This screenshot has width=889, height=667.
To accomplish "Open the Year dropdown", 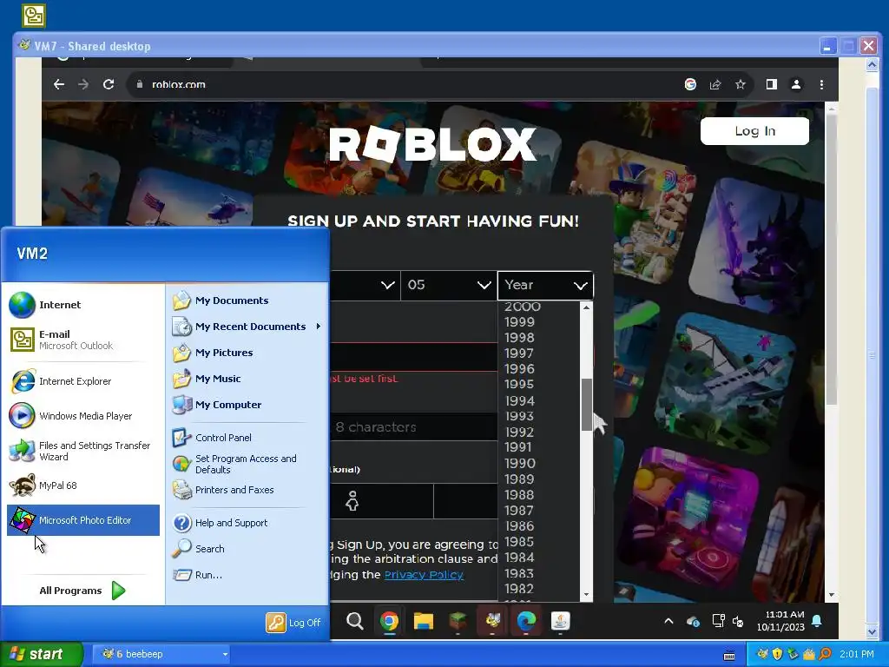I will [545, 285].
